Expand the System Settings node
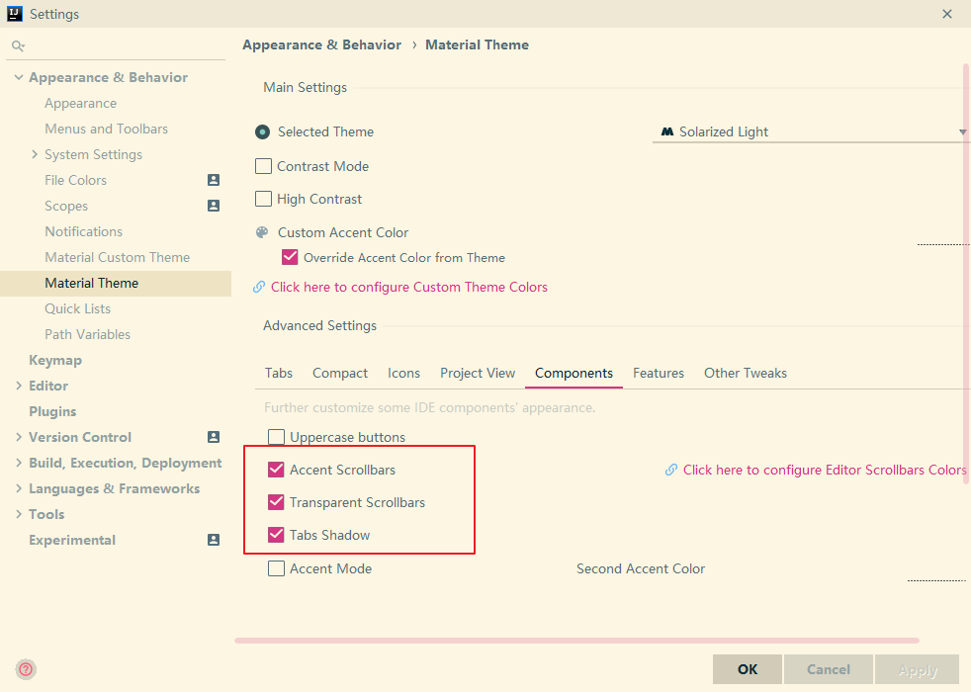This screenshot has height=692, width=971. (x=35, y=154)
